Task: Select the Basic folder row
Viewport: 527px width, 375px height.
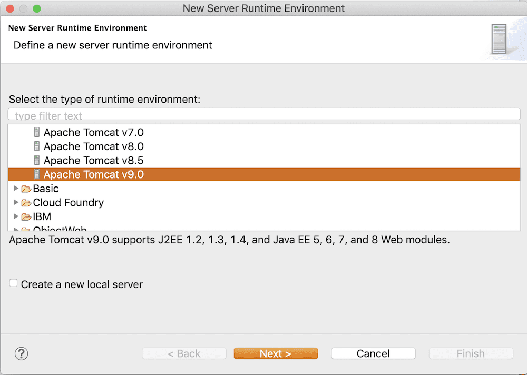Action: click(x=264, y=189)
